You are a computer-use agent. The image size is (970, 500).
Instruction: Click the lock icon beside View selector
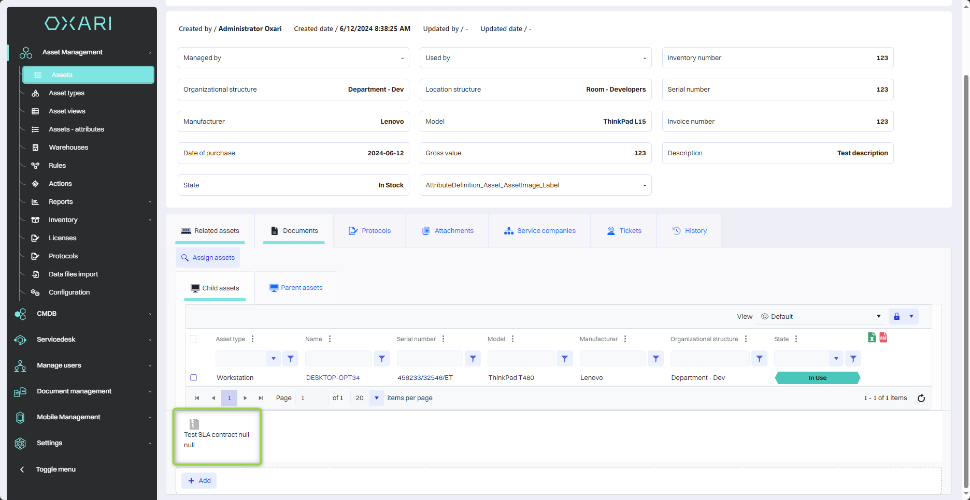tap(896, 316)
